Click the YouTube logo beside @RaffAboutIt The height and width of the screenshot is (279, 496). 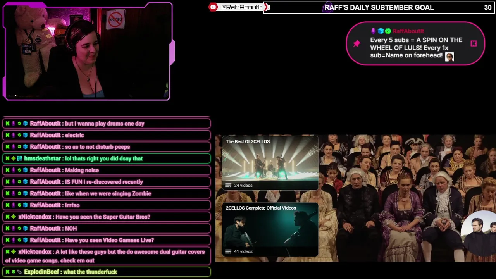tap(213, 7)
